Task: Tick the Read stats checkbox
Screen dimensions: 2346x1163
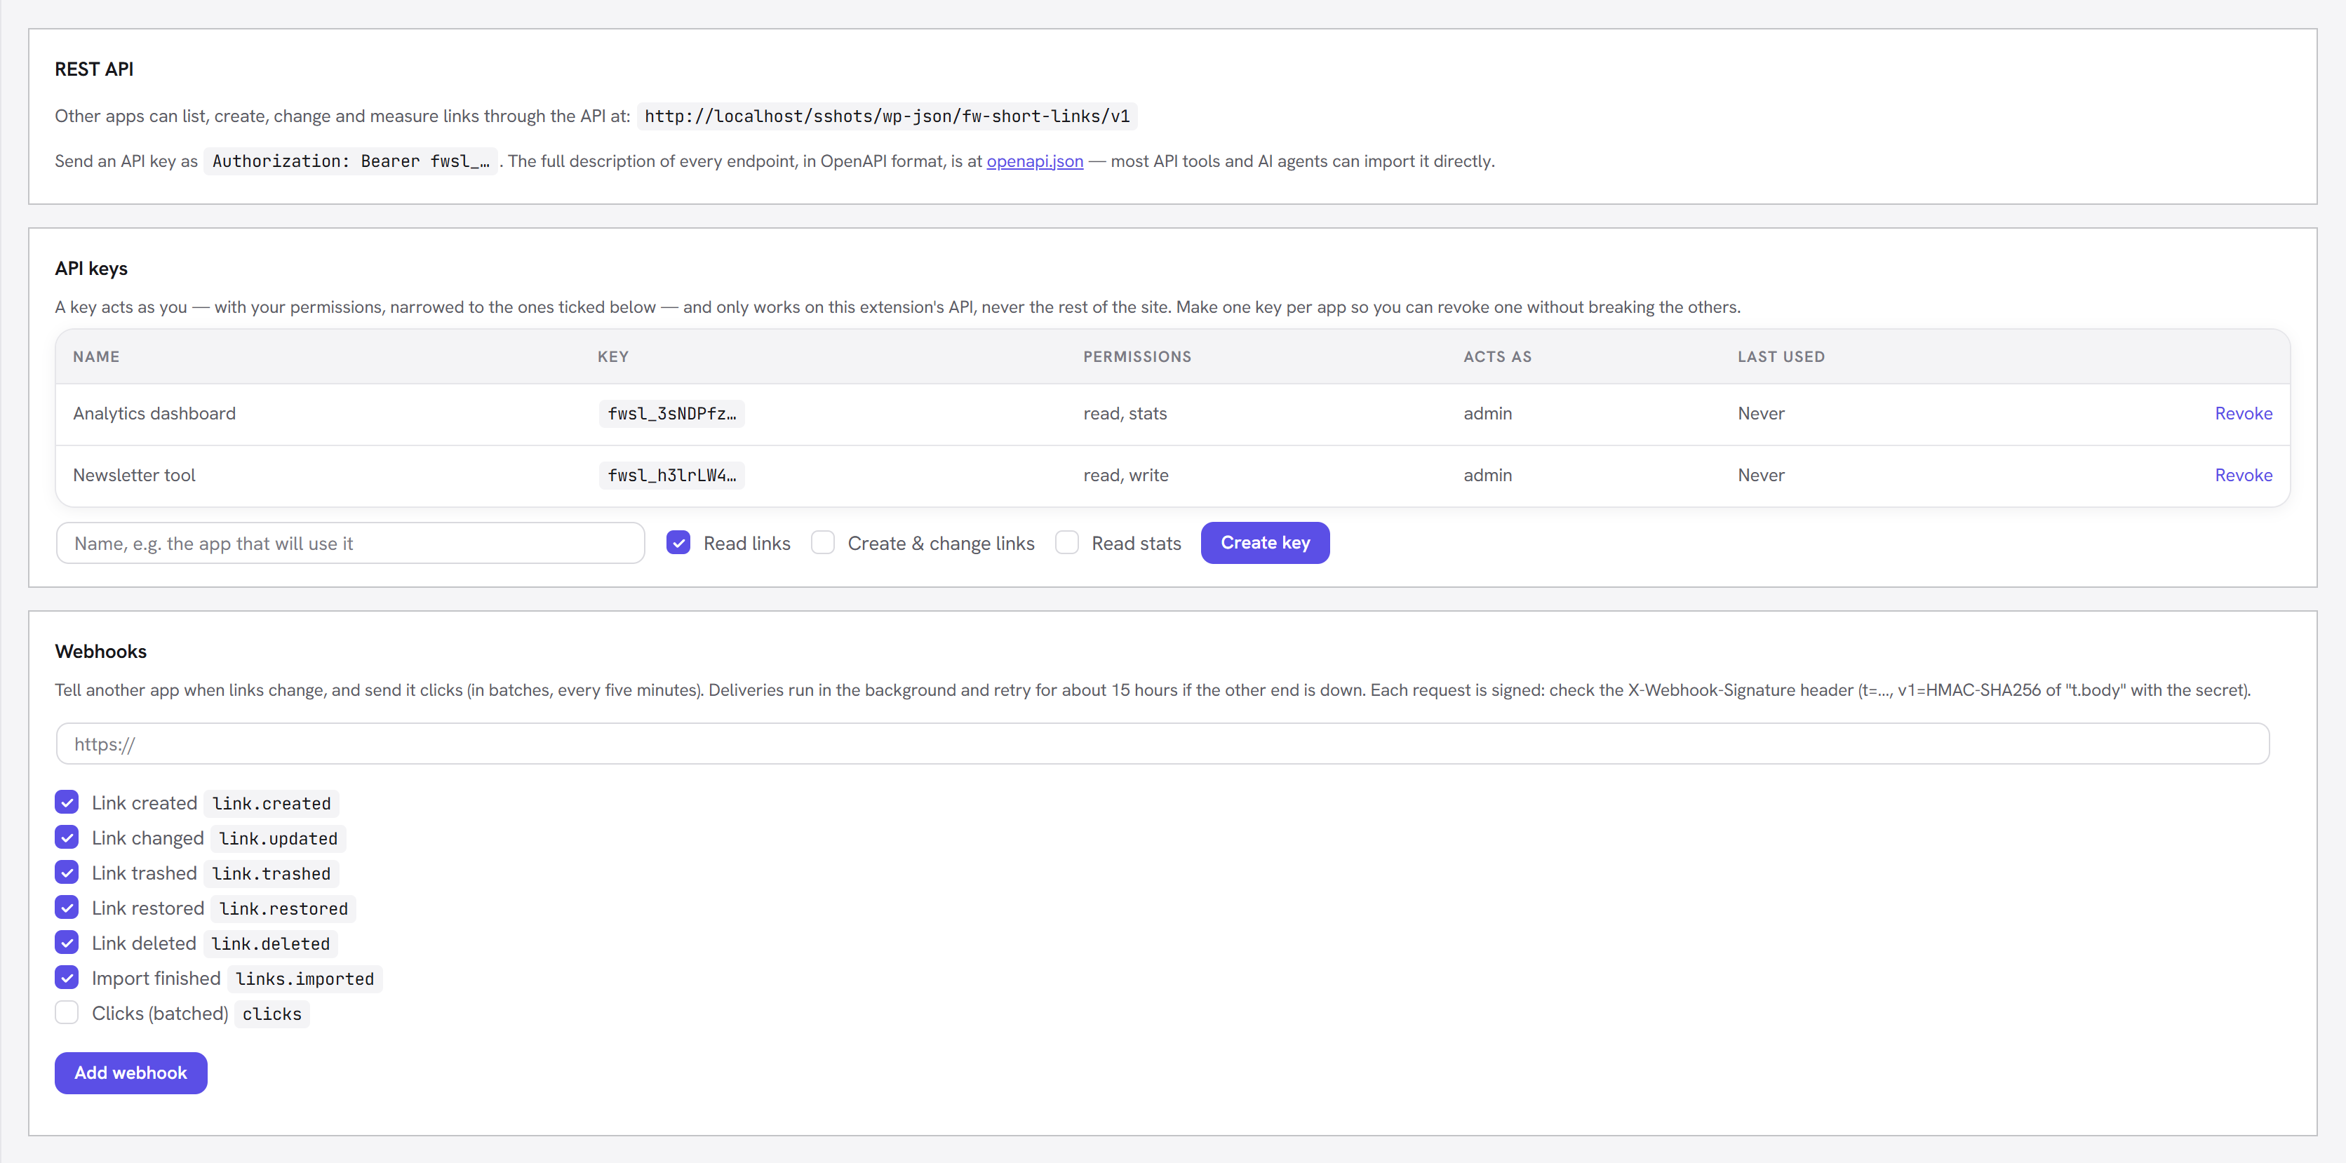Action: click(x=1066, y=543)
